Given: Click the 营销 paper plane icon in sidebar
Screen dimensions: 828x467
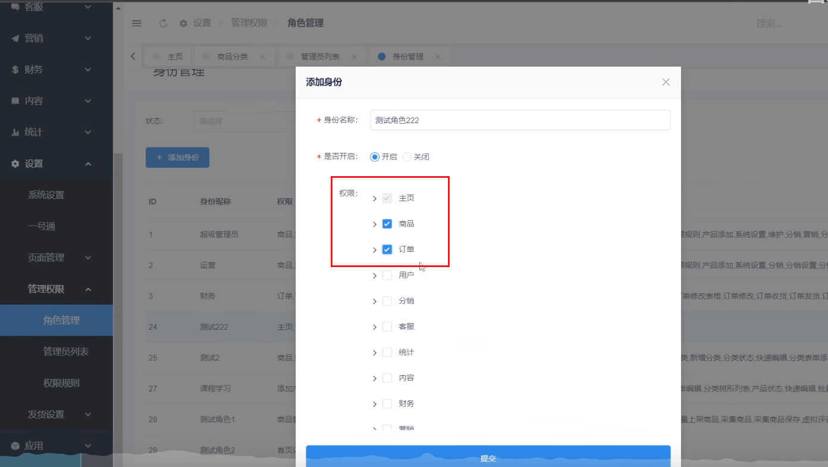Looking at the screenshot, I should 15,39.
